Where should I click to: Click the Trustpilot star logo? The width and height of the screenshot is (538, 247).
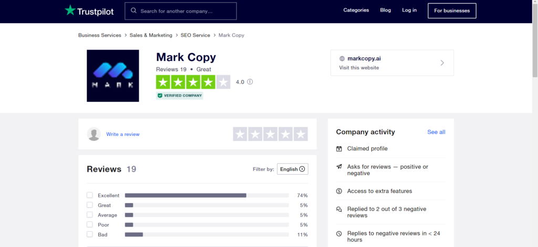tap(70, 10)
